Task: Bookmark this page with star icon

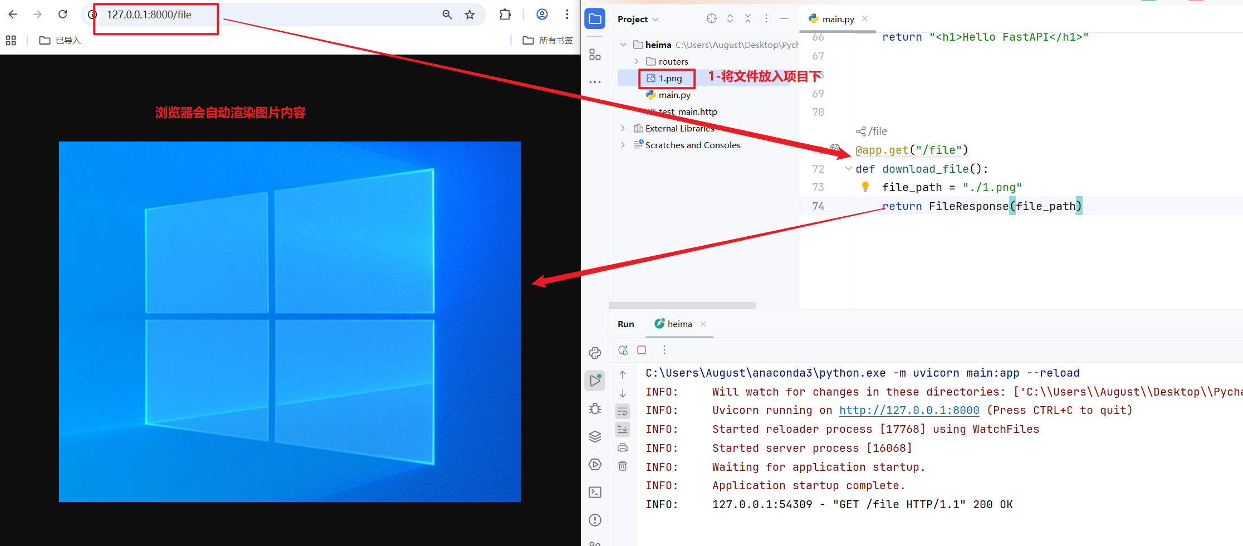Action: pyautogui.click(x=469, y=15)
